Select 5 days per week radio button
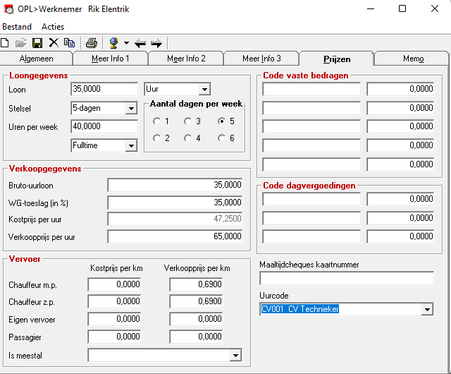Image resolution: width=451 pixels, height=374 pixels. (x=221, y=121)
